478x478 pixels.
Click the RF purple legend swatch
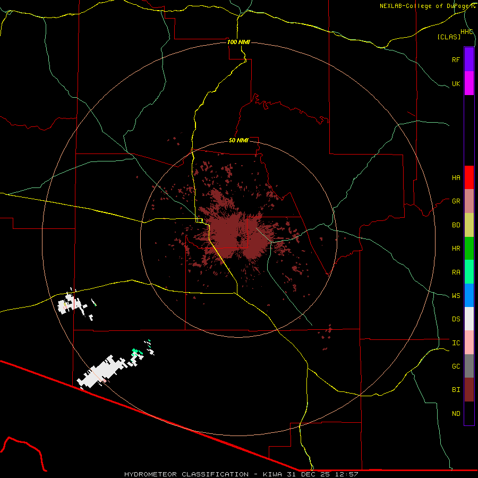tap(469, 59)
